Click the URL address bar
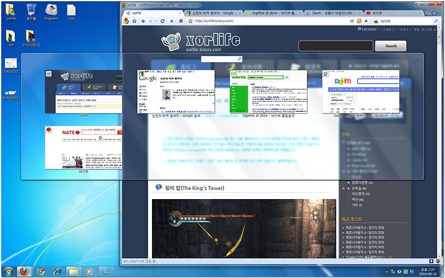The height and width of the screenshot is (278, 445). click(269, 21)
